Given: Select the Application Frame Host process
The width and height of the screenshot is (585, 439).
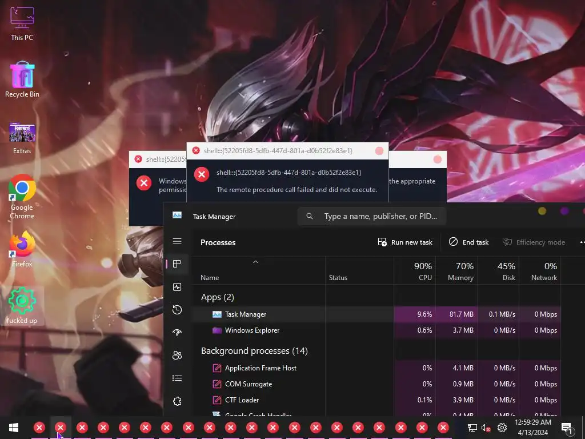Looking at the screenshot, I should [x=376, y=368].
